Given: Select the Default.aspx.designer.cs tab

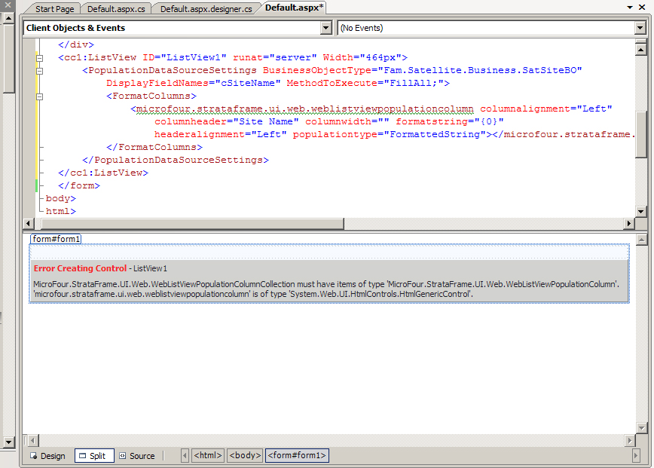Looking at the screenshot, I should 206,8.
